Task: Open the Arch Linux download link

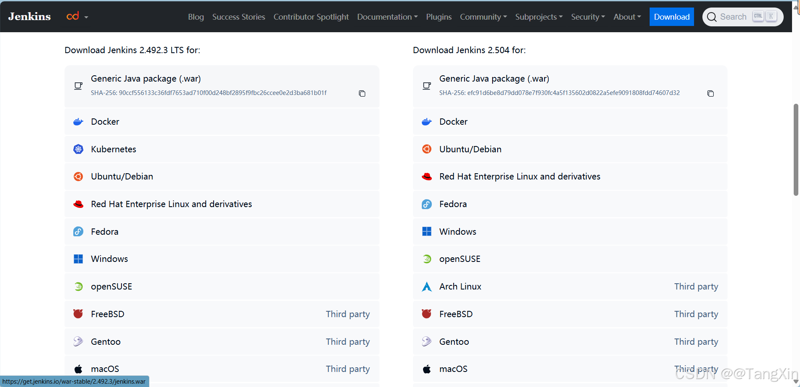Action: pos(570,287)
